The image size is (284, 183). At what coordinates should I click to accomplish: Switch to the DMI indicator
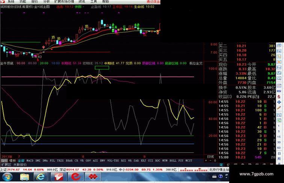[x=38, y=160]
